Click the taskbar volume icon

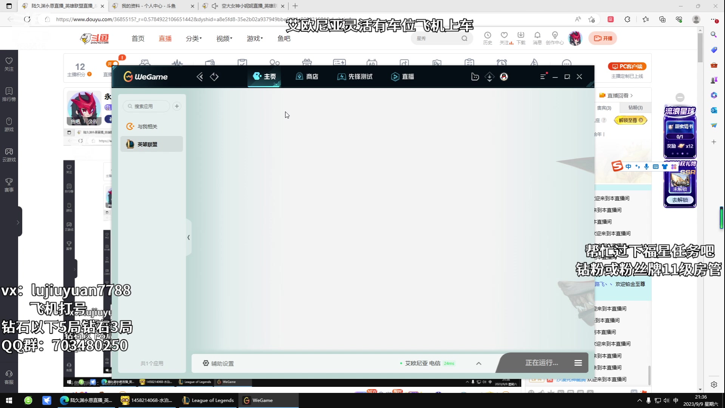pos(666,400)
